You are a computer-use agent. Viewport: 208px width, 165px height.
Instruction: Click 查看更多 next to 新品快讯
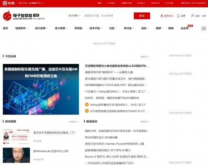145,122
